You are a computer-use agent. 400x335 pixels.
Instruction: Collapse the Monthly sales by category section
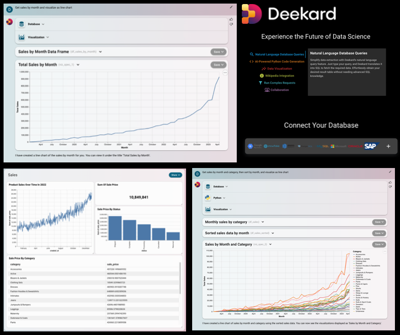pyautogui.click(x=263, y=222)
